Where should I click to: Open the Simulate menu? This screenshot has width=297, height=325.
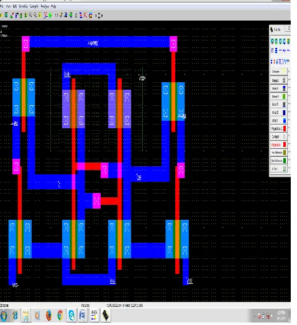[x=23, y=6]
